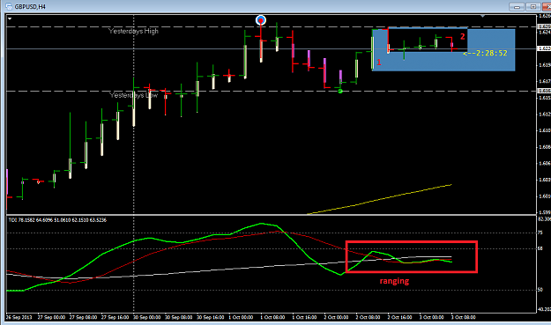Click the 1 Oct 16:00 time label
Screen dimensions: 551x325
304,317
